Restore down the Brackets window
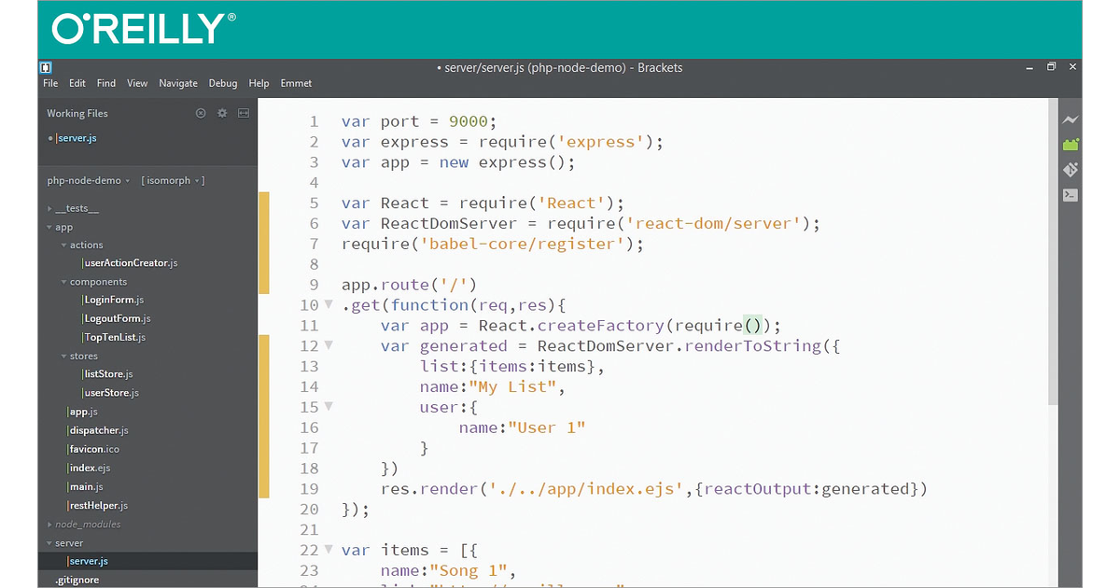The height and width of the screenshot is (588, 1120). [x=1051, y=67]
